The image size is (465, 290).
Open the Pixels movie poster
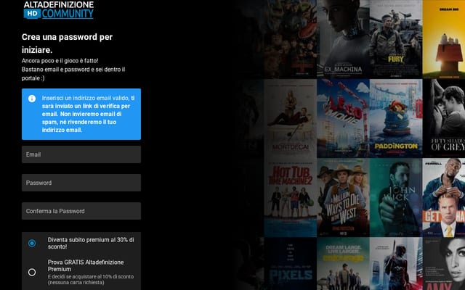291,264
